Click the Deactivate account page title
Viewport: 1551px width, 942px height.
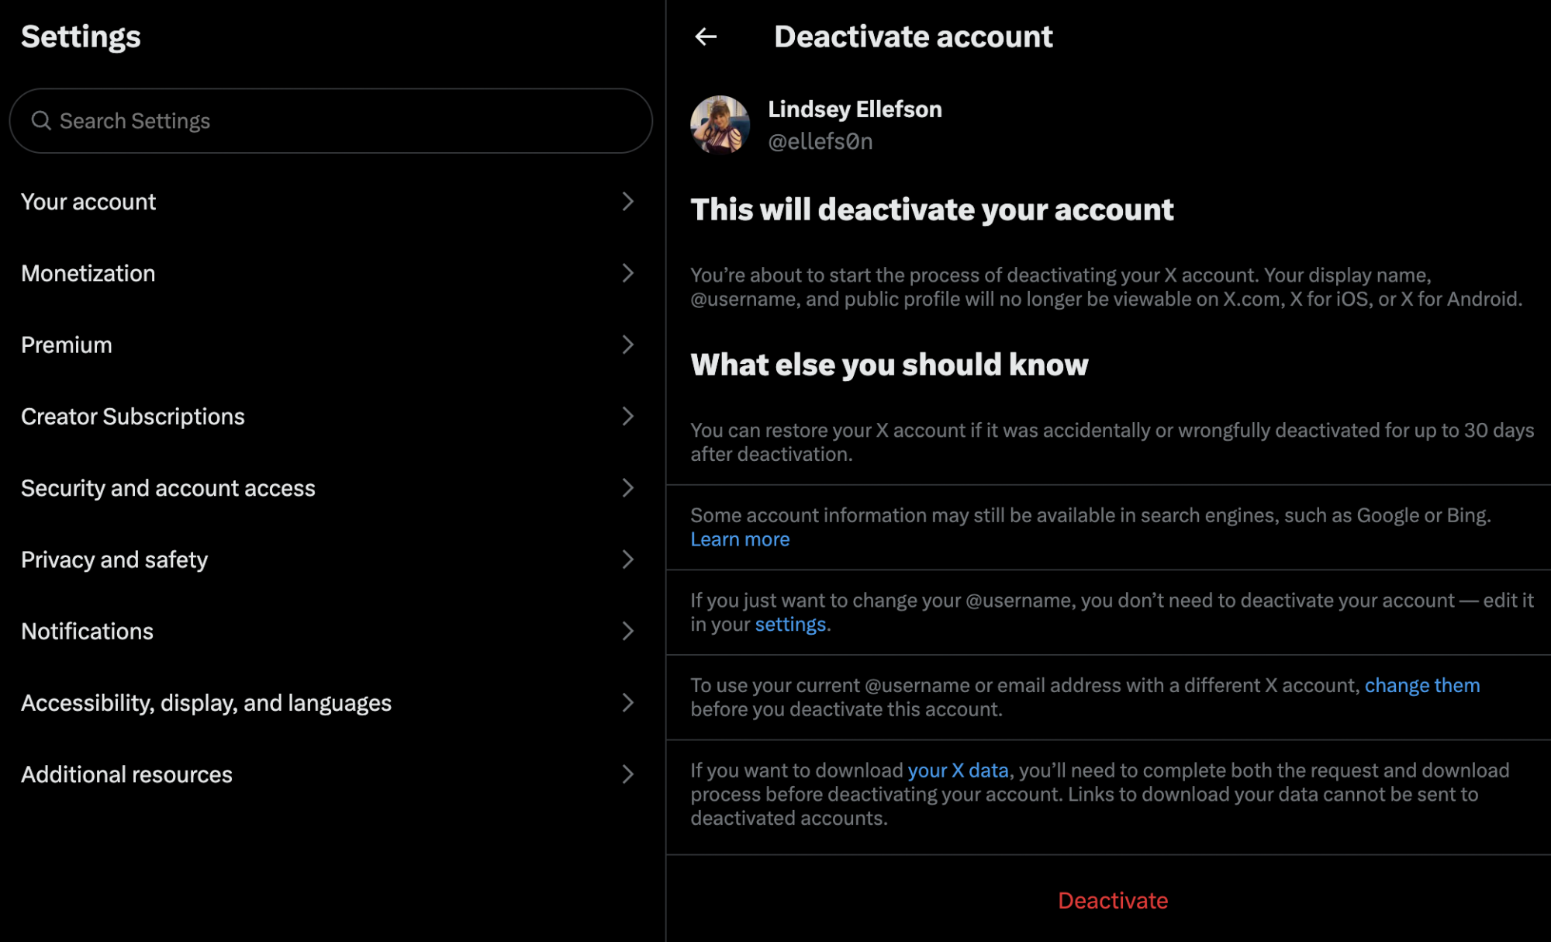913,36
